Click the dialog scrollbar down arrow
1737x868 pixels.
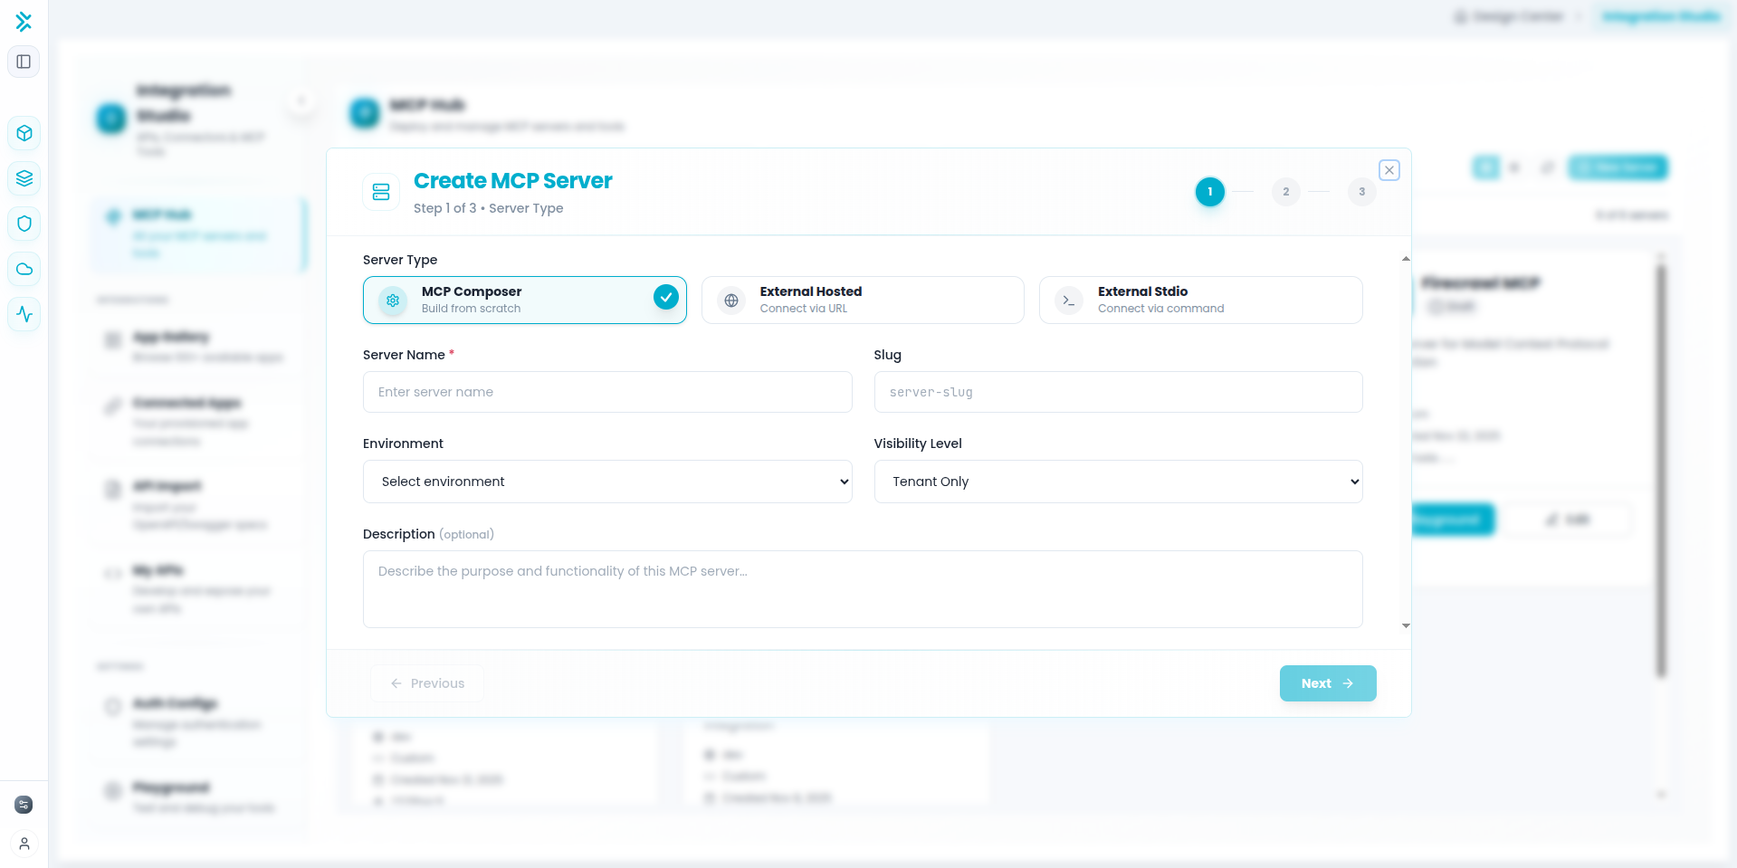click(x=1406, y=625)
